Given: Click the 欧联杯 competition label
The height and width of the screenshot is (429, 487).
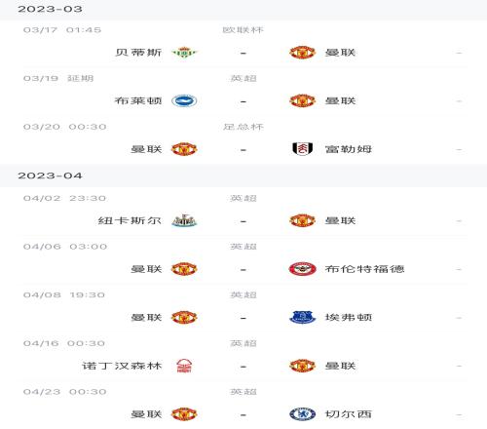Looking at the screenshot, I should (243, 30).
